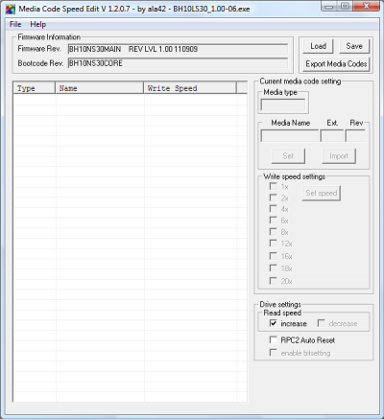Close the Media Code Speed Edit window

(366, 7)
